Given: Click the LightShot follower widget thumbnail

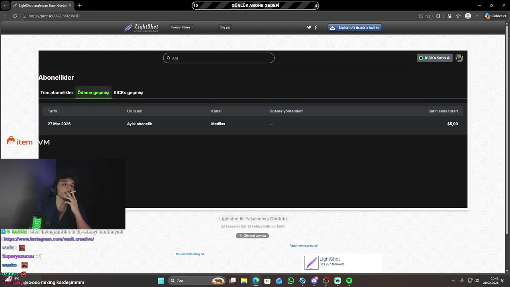Looking at the screenshot, I should 312,263.
